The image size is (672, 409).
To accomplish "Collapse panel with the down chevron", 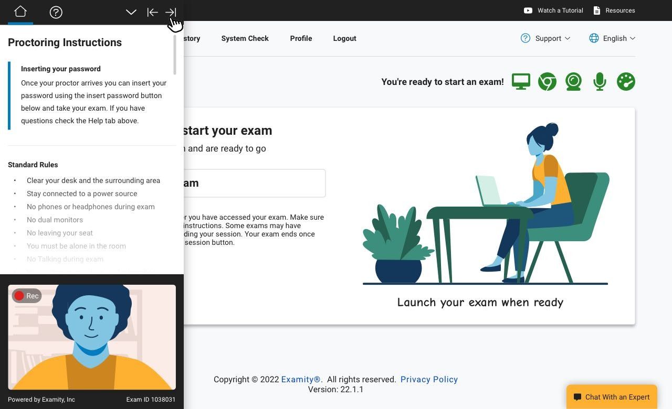I will (x=131, y=12).
